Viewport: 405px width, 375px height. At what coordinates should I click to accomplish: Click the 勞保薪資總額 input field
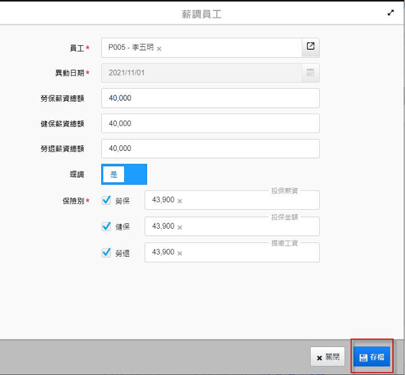click(x=210, y=98)
